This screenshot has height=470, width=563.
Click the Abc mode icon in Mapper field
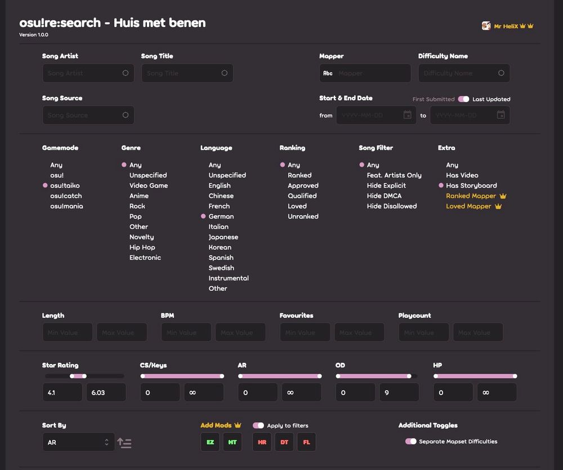click(x=328, y=73)
